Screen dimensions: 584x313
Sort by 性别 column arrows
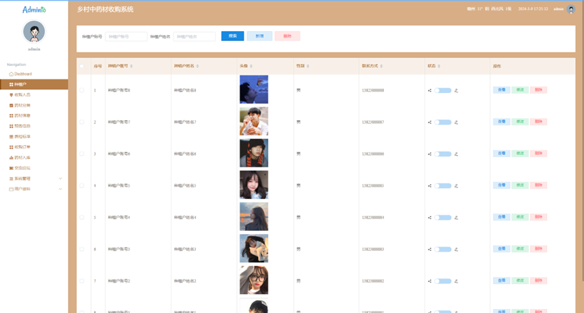[x=308, y=66]
